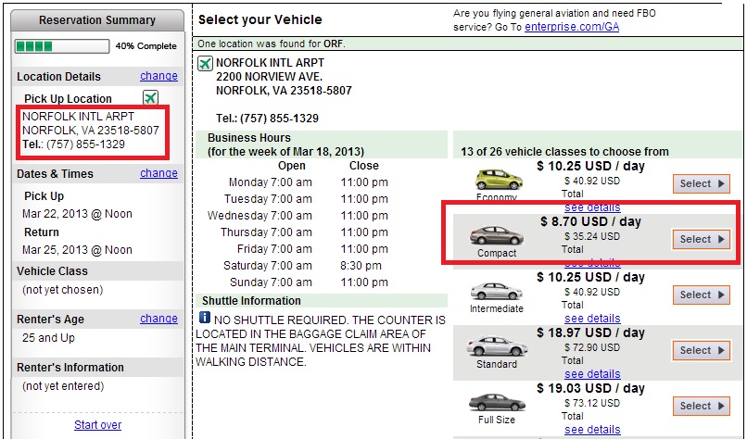Click the airplane icon next to NORFOLK INTL ARPT heading

205,63
